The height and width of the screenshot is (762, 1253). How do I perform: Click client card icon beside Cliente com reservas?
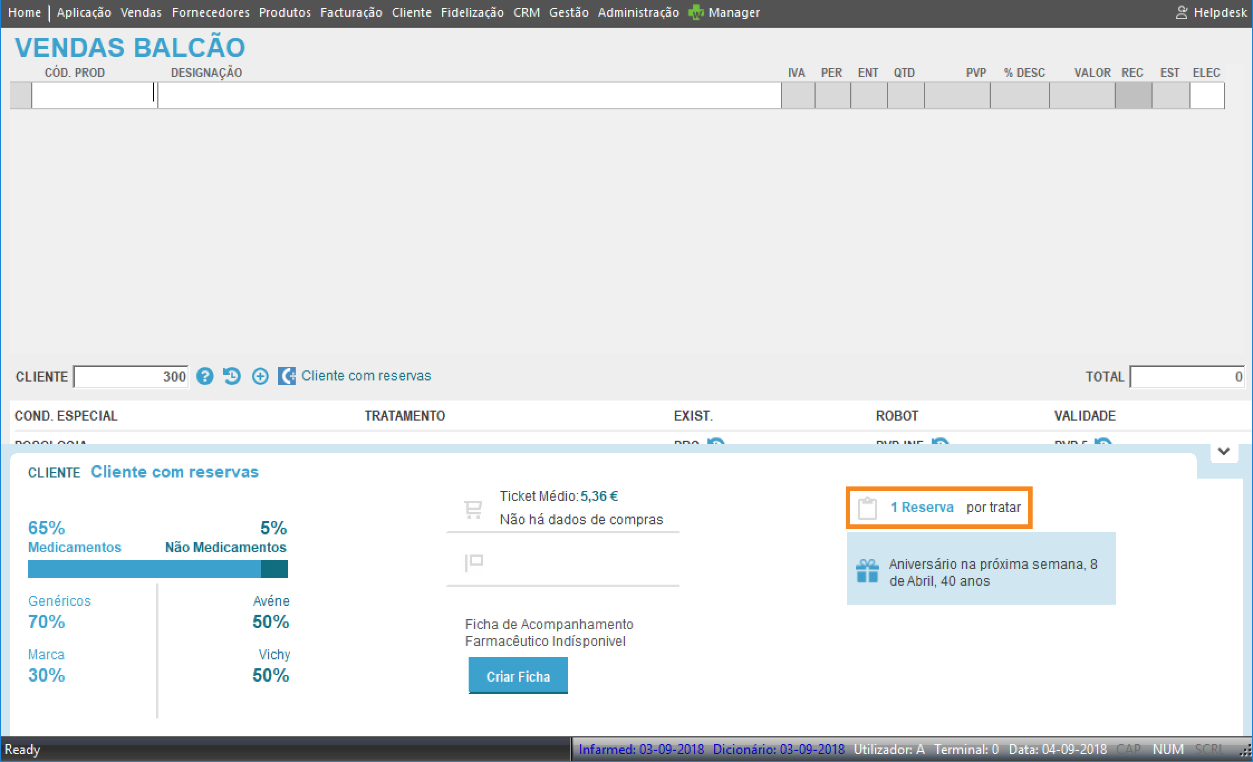pos(286,376)
